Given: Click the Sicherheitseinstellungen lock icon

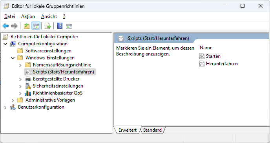Looking at the screenshot, I should 28,86.
